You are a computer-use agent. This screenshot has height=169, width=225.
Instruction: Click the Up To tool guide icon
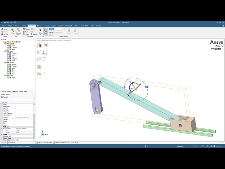[39, 74]
